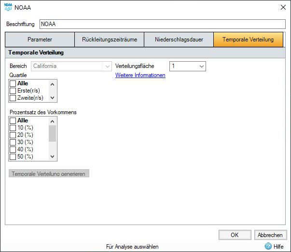Tick the 10 (%) checkbox

13,128
